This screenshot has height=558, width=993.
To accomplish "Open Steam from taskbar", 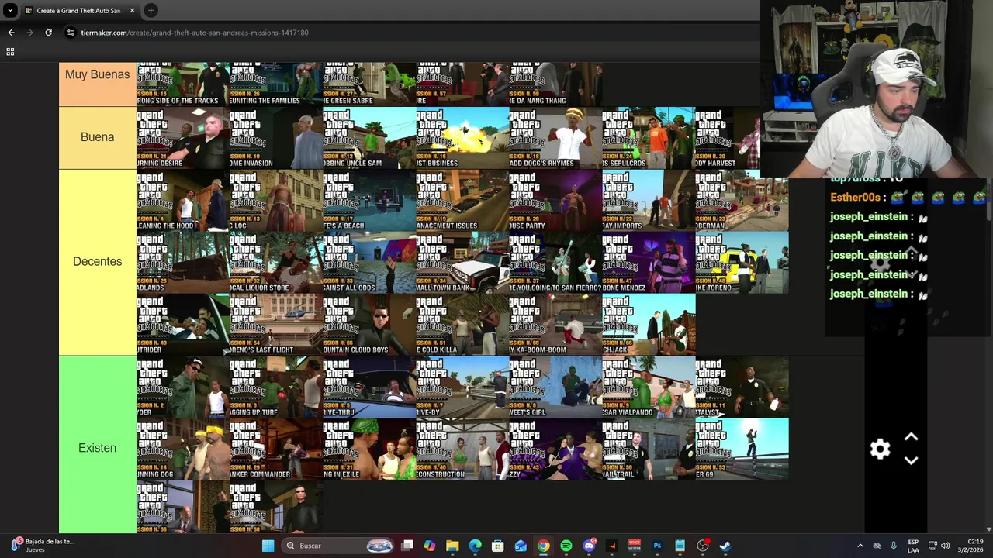I will tap(725, 546).
